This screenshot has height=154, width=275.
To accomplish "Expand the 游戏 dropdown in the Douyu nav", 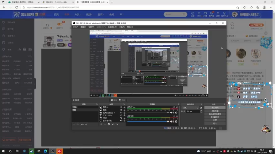I will [x=100, y=14].
